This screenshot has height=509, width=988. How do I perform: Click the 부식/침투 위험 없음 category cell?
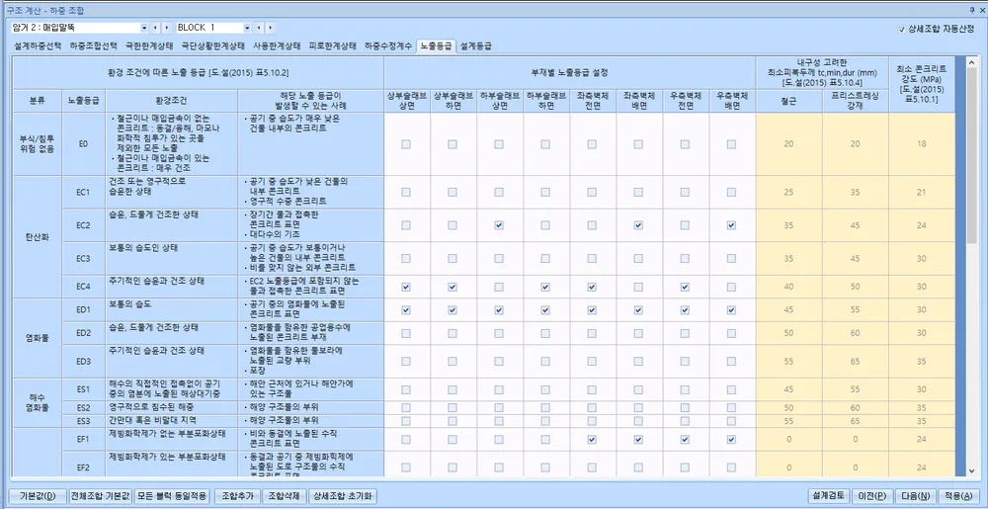coord(38,144)
